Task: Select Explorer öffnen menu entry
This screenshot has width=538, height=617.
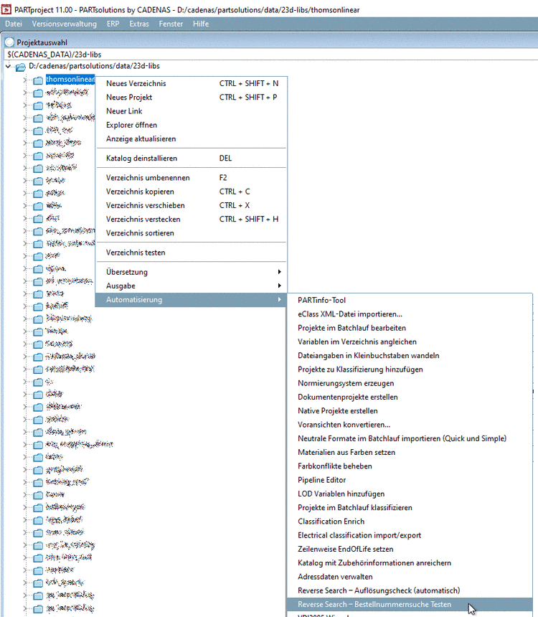Action: coord(192,125)
